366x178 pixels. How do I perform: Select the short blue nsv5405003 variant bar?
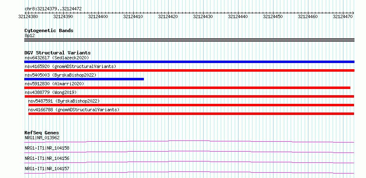click(84, 79)
